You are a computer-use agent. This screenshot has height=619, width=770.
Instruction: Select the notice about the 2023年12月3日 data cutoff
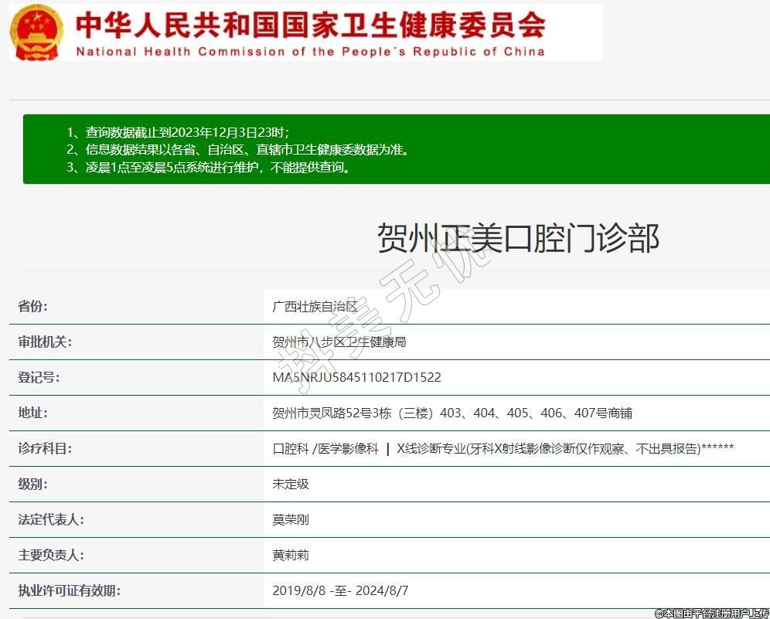(x=178, y=132)
